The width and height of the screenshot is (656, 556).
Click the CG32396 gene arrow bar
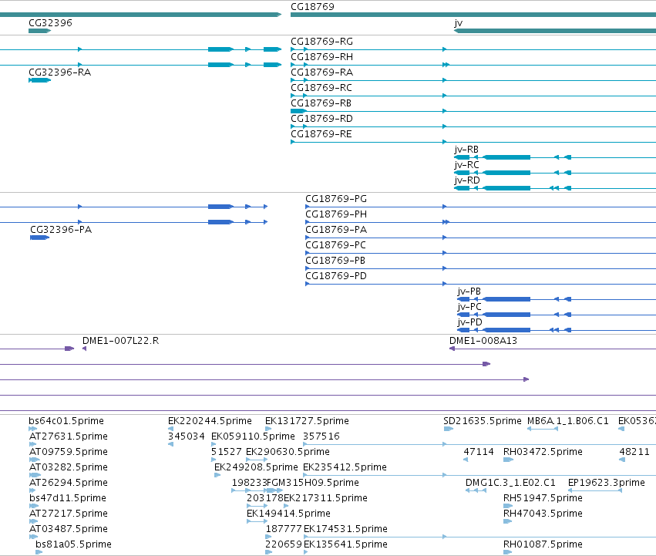[x=40, y=31]
